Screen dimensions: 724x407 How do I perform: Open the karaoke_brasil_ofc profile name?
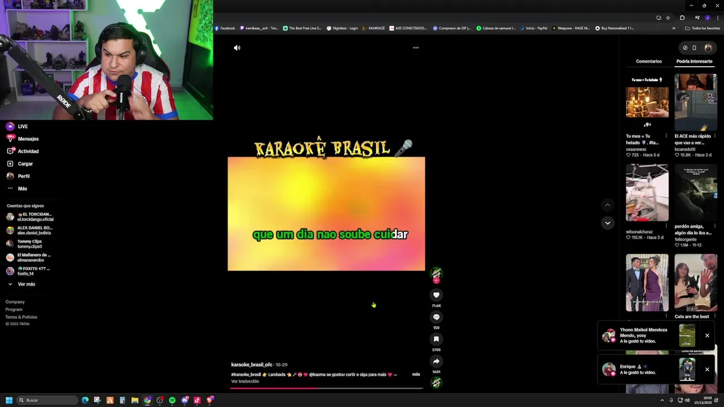(x=252, y=365)
